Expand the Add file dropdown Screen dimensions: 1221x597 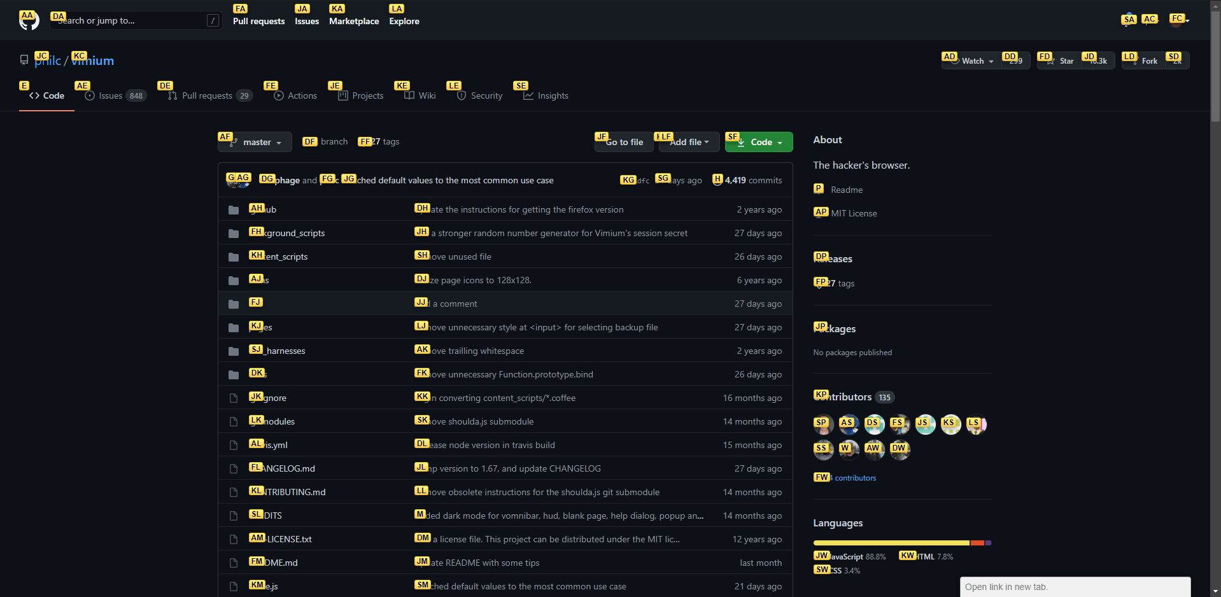[689, 142]
